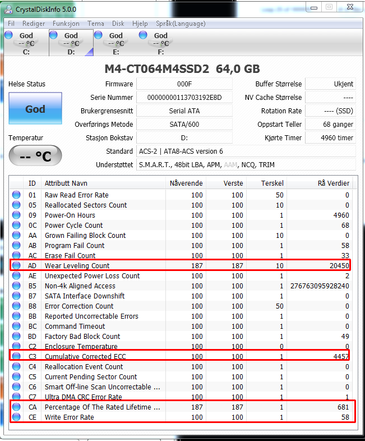Image resolution: width=365 pixels, height=441 pixels.
Task: Click the ACS-2 | ATA8-ACS version 6 field
Action: point(246,151)
